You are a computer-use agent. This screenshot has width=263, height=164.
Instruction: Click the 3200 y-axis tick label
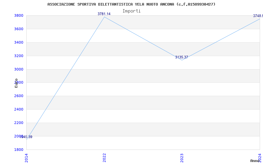(18, 56)
